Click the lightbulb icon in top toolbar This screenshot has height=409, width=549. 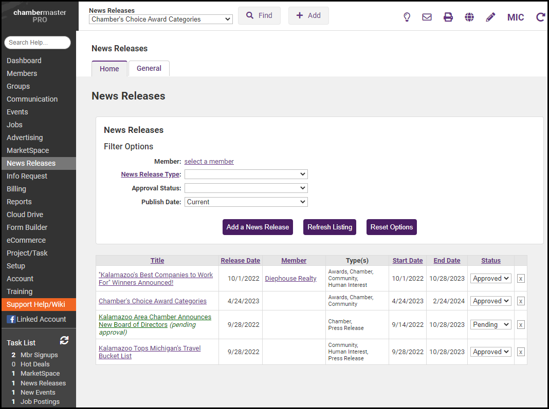pyautogui.click(x=407, y=17)
